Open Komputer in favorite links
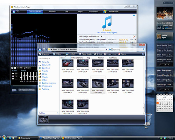The width and height of the screenshot is (175, 140). pos(44,62)
